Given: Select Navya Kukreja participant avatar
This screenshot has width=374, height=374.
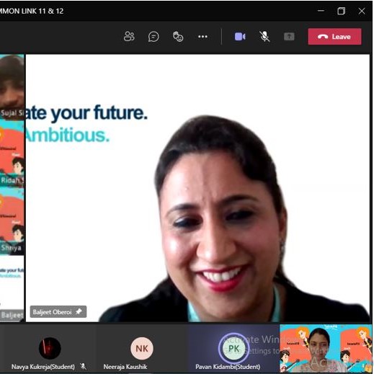Looking at the screenshot, I should (50, 348).
